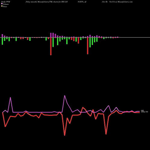Viewport: 150px width, 150px height.
Task: Click the deepest trough of the red price line
Action: point(64,135)
